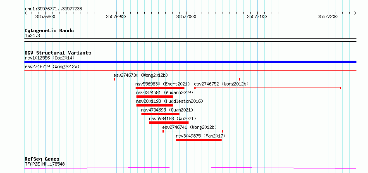Screen dimensions: 368x173
Task: Click the 1p34.3 band label
Action: click(32, 36)
